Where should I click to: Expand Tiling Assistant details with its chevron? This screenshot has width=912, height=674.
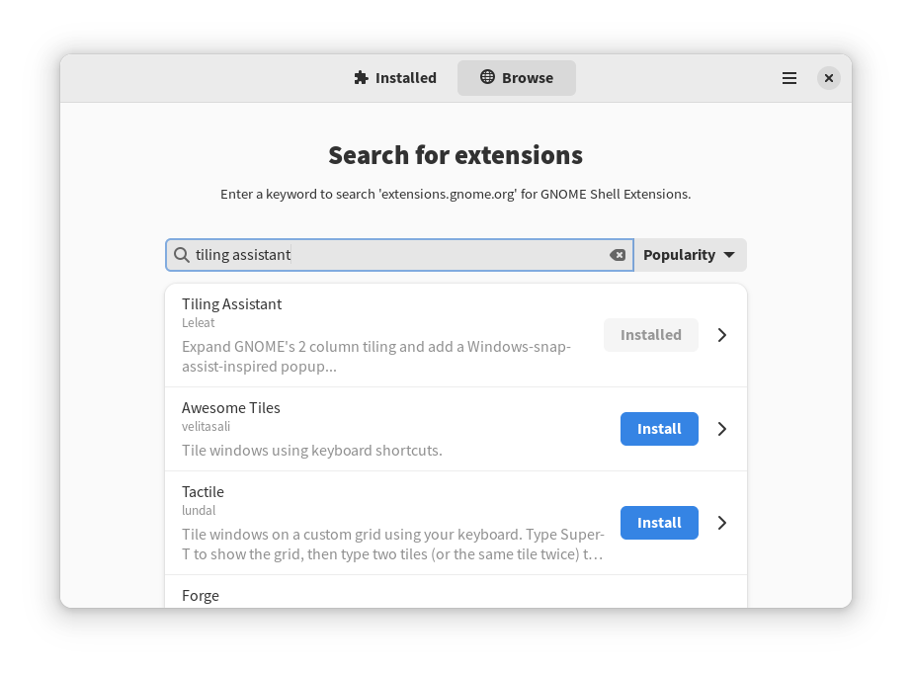point(722,335)
